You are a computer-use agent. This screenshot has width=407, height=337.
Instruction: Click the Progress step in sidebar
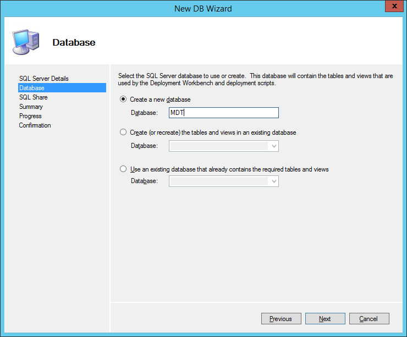pyautogui.click(x=30, y=116)
